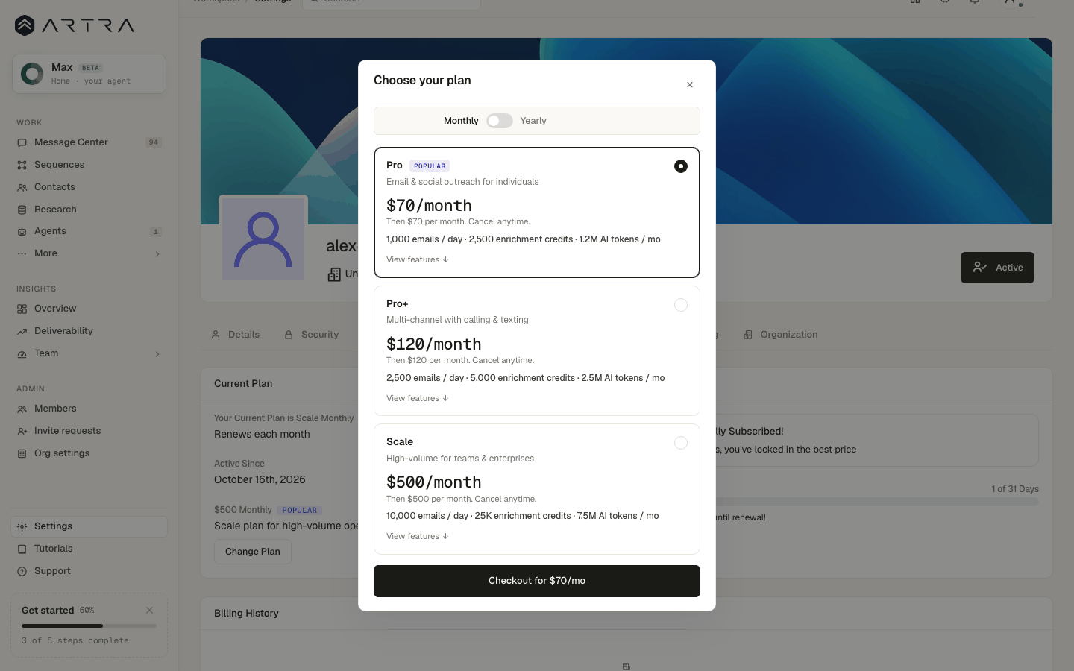Open Tutorials from the sidebar
Viewport: 1074px width, 671px height.
(x=89, y=549)
